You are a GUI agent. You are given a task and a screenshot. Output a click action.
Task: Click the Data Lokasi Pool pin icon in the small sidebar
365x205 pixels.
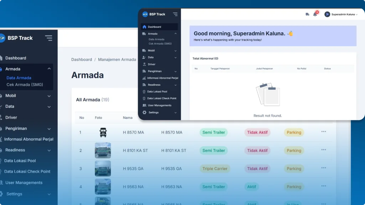pyautogui.click(x=144, y=91)
